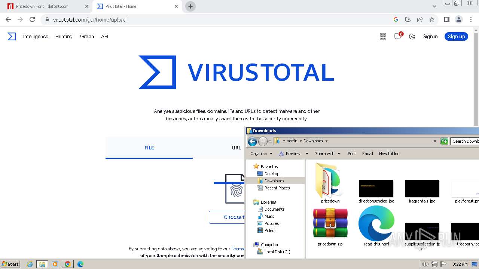This screenshot has width=479, height=269.
Task: Click New folder in the Explorer toolbar
Action: [x=389, y=154]
